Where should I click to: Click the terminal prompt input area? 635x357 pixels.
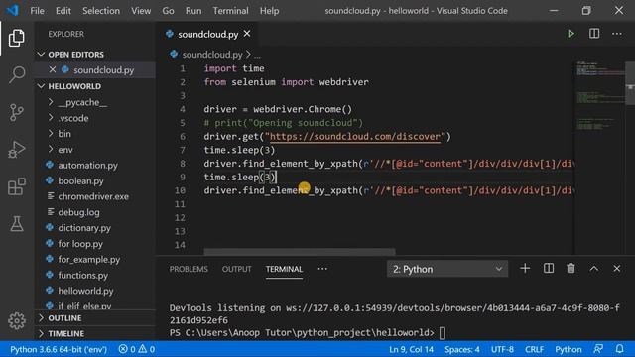point(443,333)
